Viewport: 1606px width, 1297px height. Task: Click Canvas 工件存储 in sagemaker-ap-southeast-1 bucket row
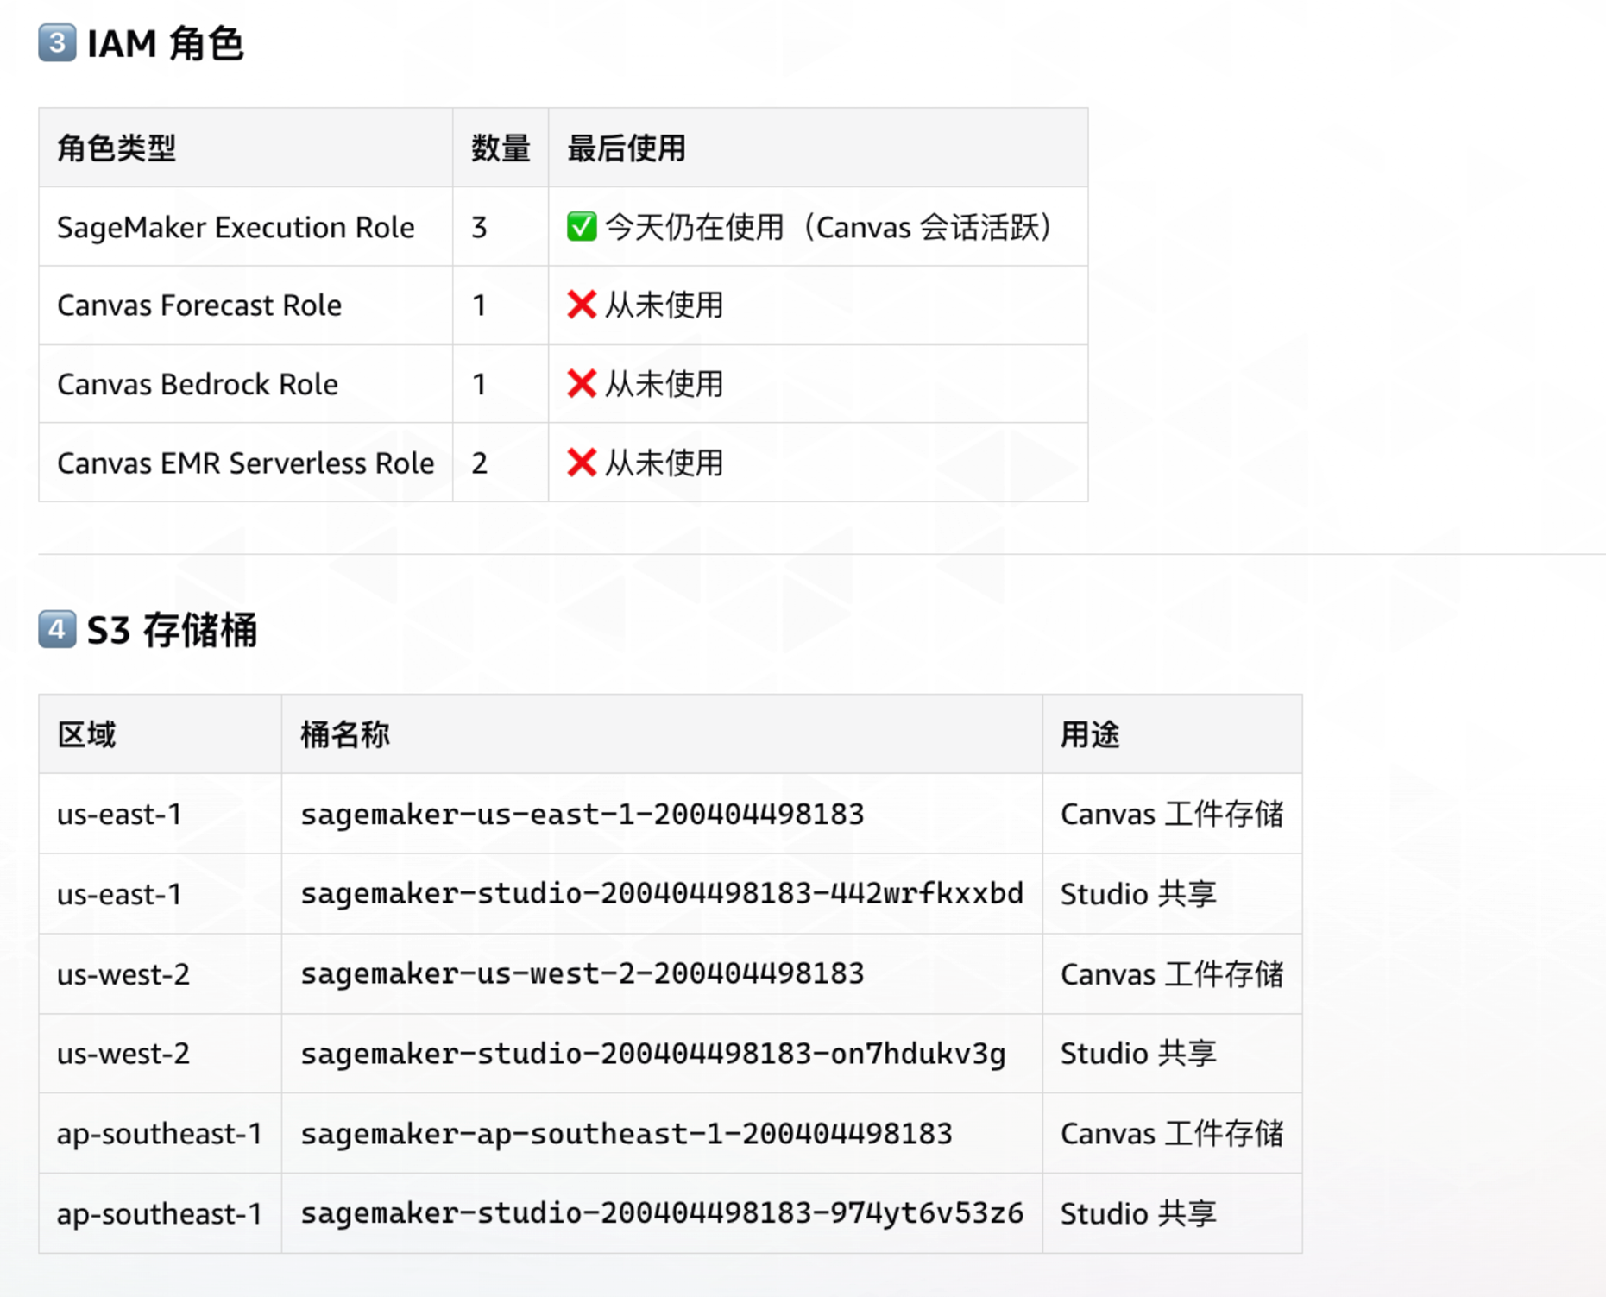pyautogui.click(x=1172, y=1134)
